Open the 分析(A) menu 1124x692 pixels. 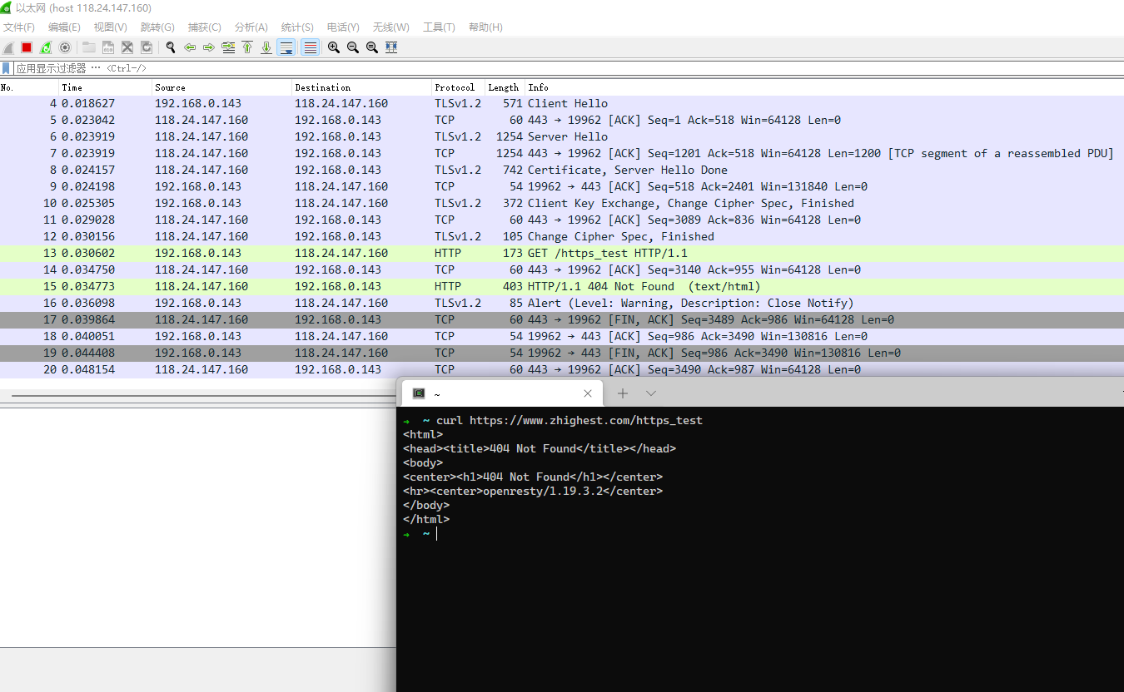(x=251, y=27)
